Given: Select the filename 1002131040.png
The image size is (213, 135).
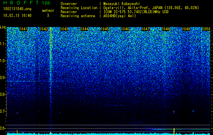Looking at the screenshot, I should 18,9.
